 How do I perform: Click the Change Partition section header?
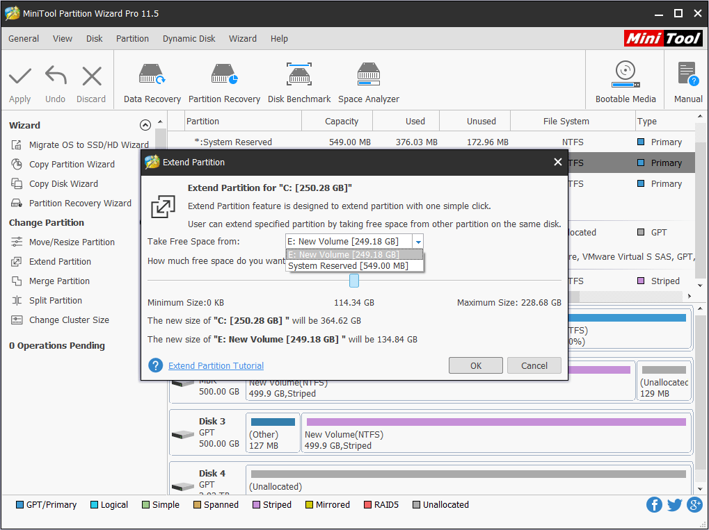tap(47, 222)
